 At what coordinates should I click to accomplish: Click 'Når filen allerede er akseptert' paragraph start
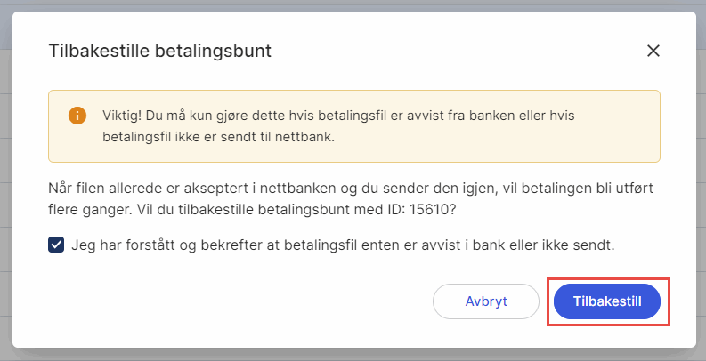click(134, 189)
